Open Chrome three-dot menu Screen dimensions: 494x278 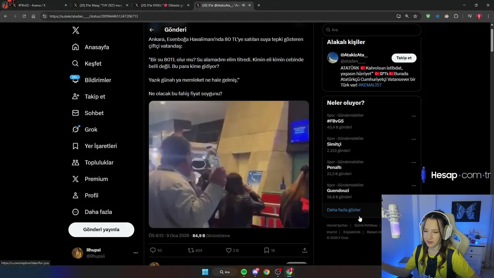[x=488, y=16]
